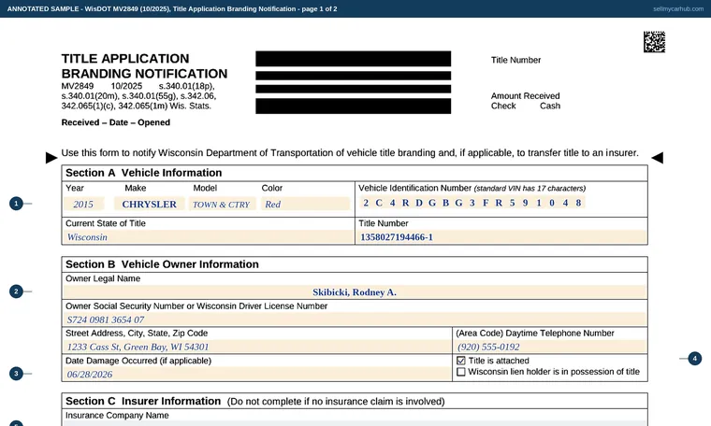The width and height of the screenshot is (711, 426).
Task: Open the sellmycarhub.com link
Action: 678,9
